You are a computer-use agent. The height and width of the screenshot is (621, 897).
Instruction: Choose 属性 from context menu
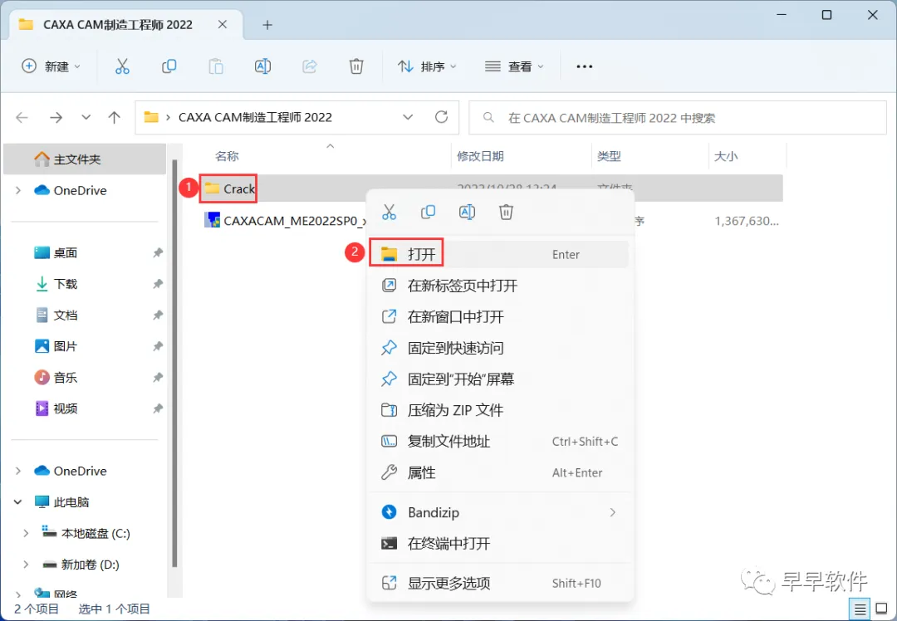tap(499, 472)
